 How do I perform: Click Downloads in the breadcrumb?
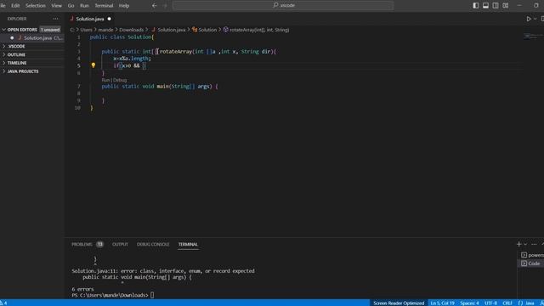click(x=131, y=30)
